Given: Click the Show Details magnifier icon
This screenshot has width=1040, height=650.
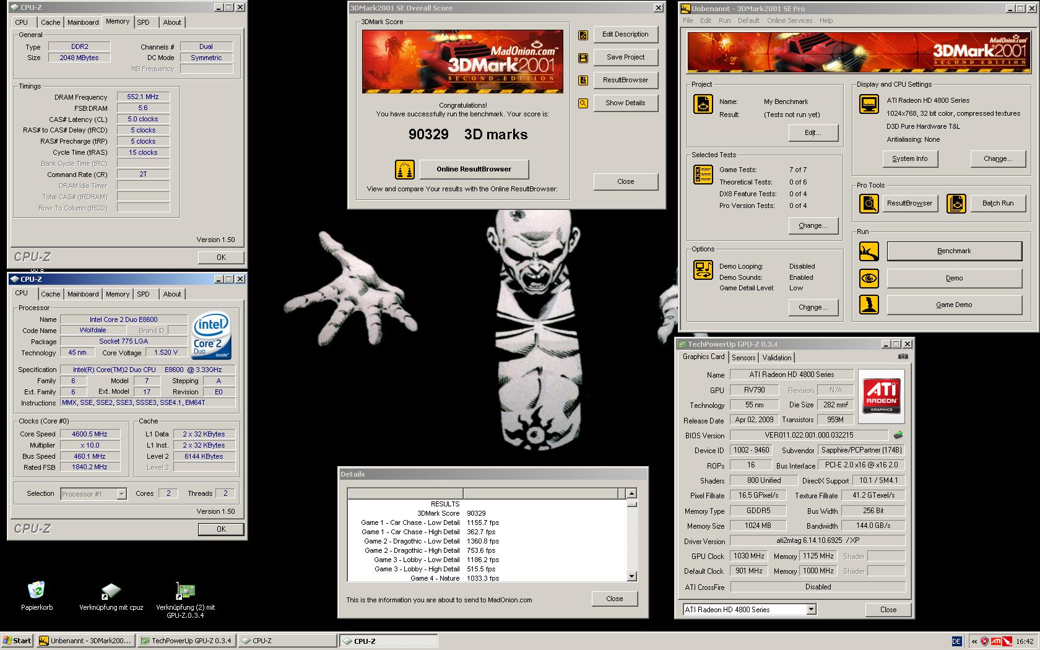Looking at the screenshot, I should click(583, 103).
